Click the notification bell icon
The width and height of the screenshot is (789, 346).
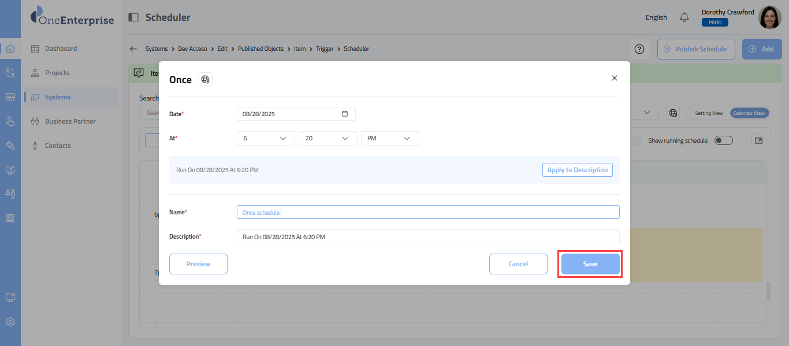[684, 17]
